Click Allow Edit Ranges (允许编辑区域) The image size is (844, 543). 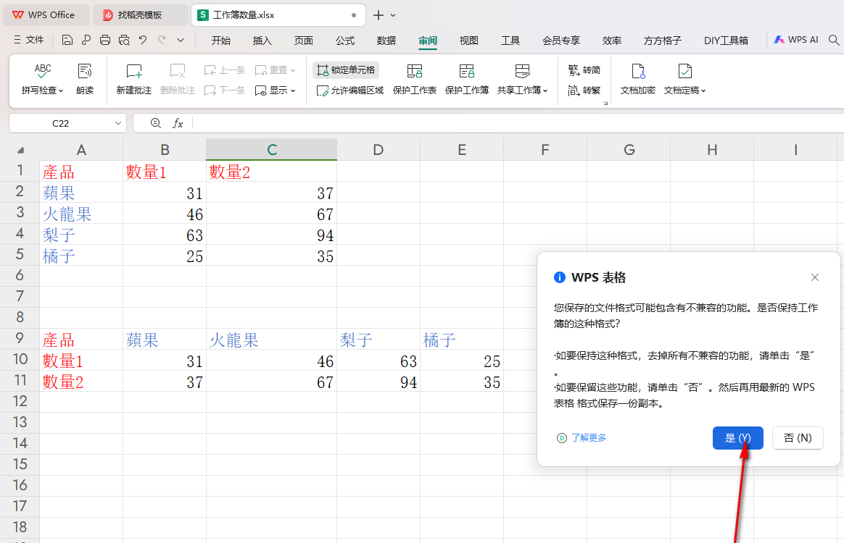click(x=350, y=90)
